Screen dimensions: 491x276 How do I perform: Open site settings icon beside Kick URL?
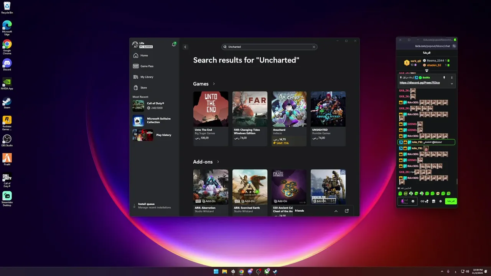pos(454,46)
